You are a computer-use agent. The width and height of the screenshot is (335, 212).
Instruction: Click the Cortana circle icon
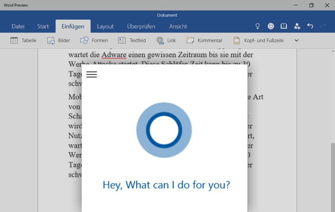(164, 130)
